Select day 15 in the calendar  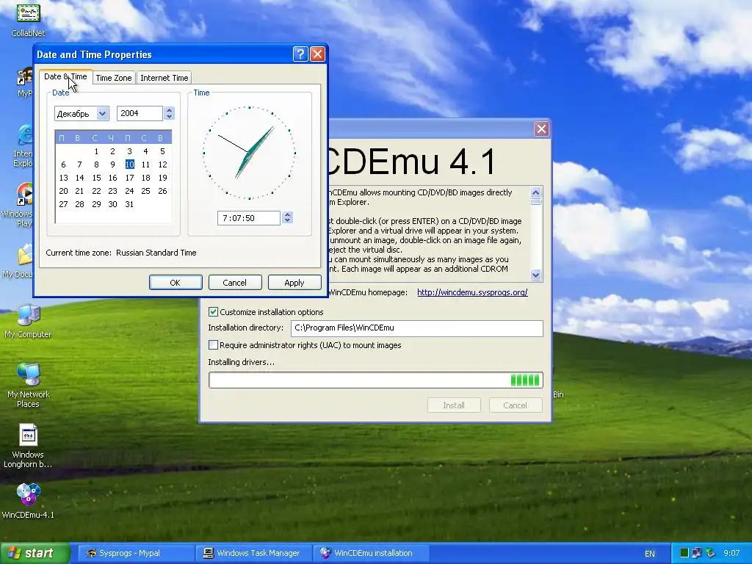point(96,178)
